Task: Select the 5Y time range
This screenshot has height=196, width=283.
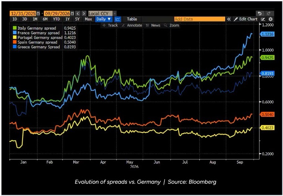Action: coord(77,19)
